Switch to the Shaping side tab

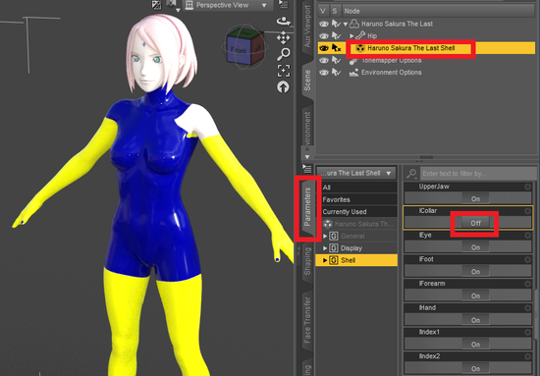click(307, 261)
